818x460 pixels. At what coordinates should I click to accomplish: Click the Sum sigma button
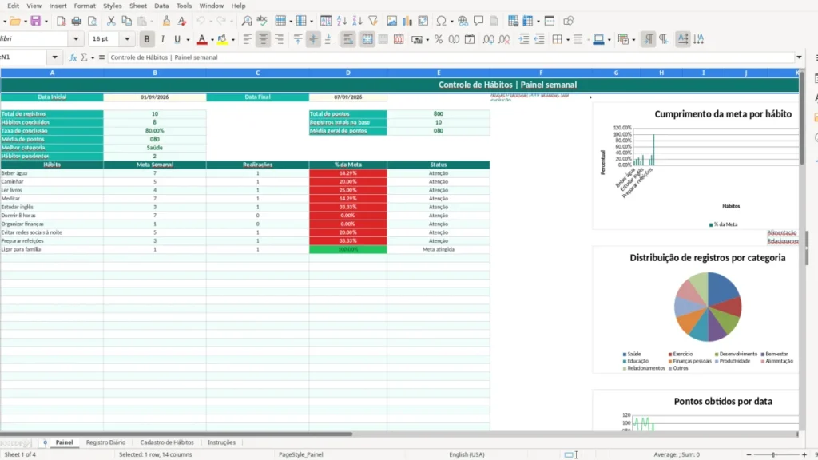[x=84, y=57]
